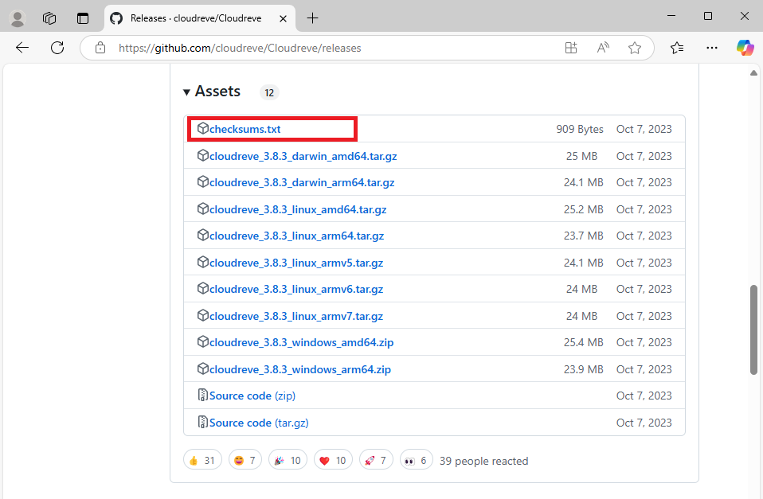This screenshot has height=499, width=763.
Task: Open the Favorites list
Action: pyautogui.click(x=677, y=48)
